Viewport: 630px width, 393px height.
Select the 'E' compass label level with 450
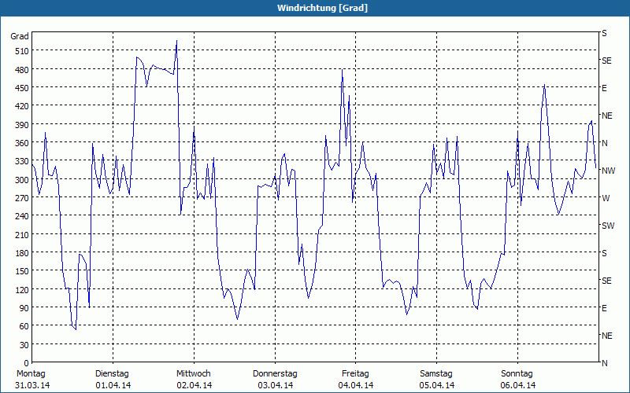coord(604,88)
